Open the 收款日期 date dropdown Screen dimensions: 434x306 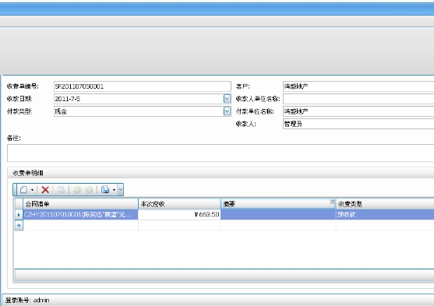pyautogui.click(x=227, y=99)
